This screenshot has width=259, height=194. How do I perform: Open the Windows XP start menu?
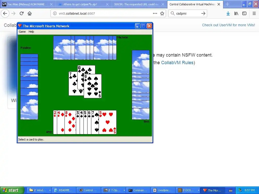click(x=12, y=190)
